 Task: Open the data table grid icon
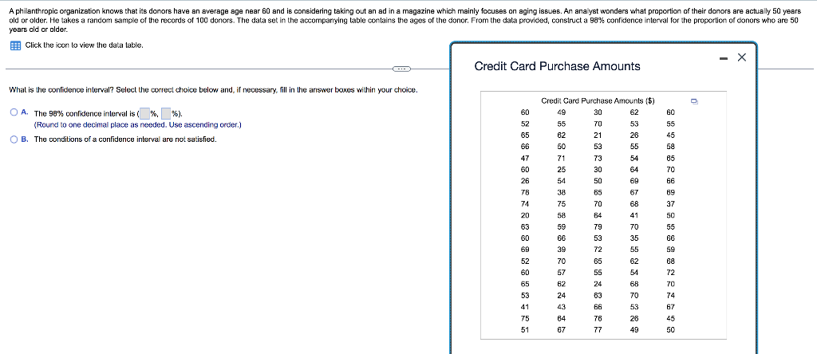point(16,45)
